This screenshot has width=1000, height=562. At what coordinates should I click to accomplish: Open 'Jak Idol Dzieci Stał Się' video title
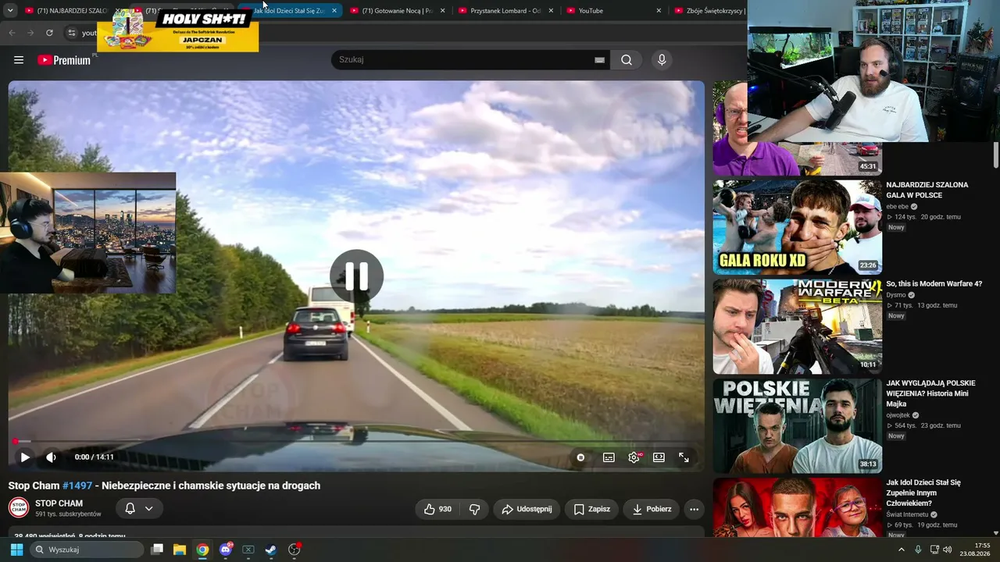click(923, 493)
